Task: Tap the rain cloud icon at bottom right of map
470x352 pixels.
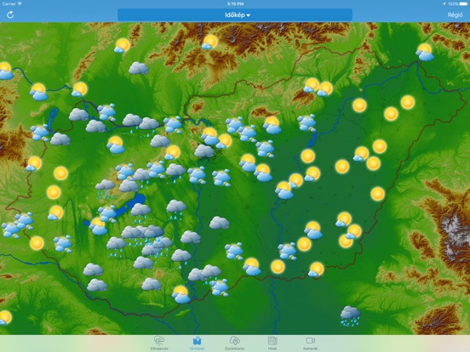Action: pos(350,315)
